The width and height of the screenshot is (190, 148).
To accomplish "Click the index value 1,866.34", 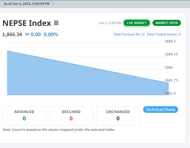I will coord(12,34).
